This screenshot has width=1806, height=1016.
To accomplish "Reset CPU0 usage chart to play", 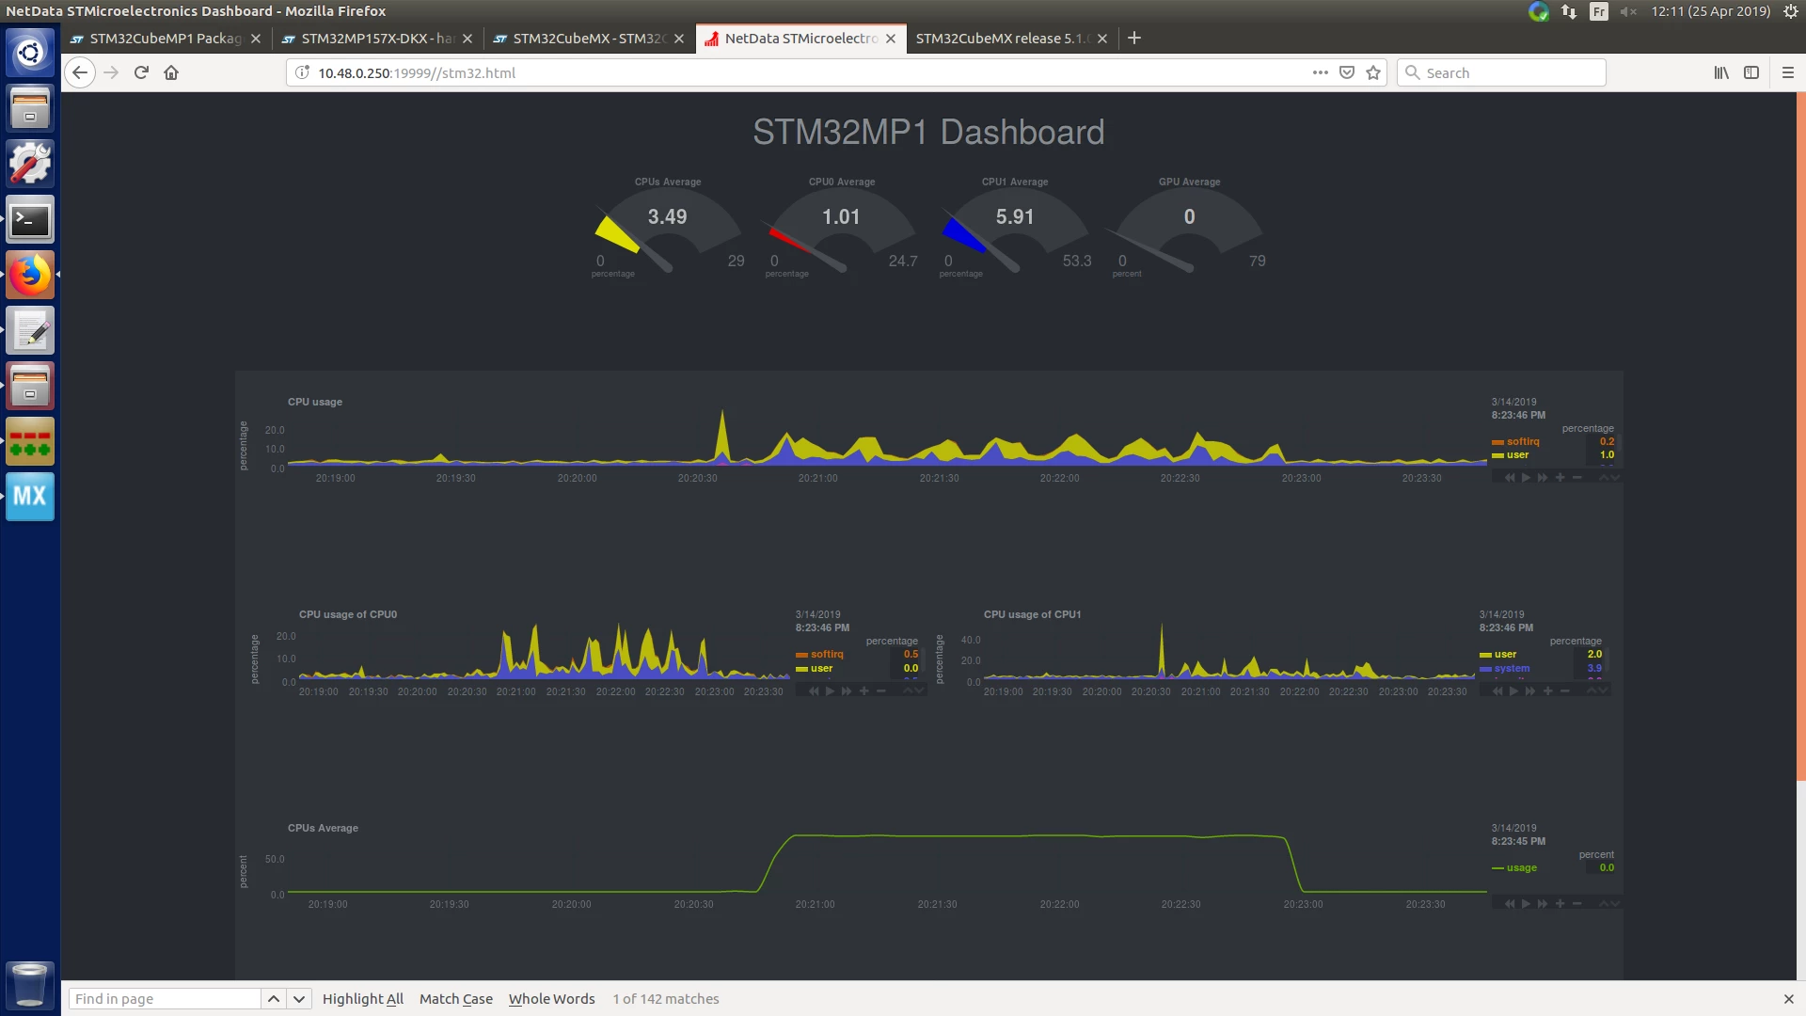I will pyautogui.click(x=830, y=691).
